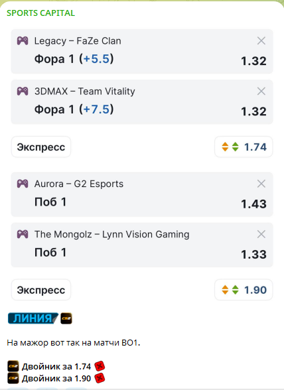Select the Фора 1 (+5.5) odds 1.32
Image resolution: width=284 pixels, height=390 pixels.
click(253, 61)
